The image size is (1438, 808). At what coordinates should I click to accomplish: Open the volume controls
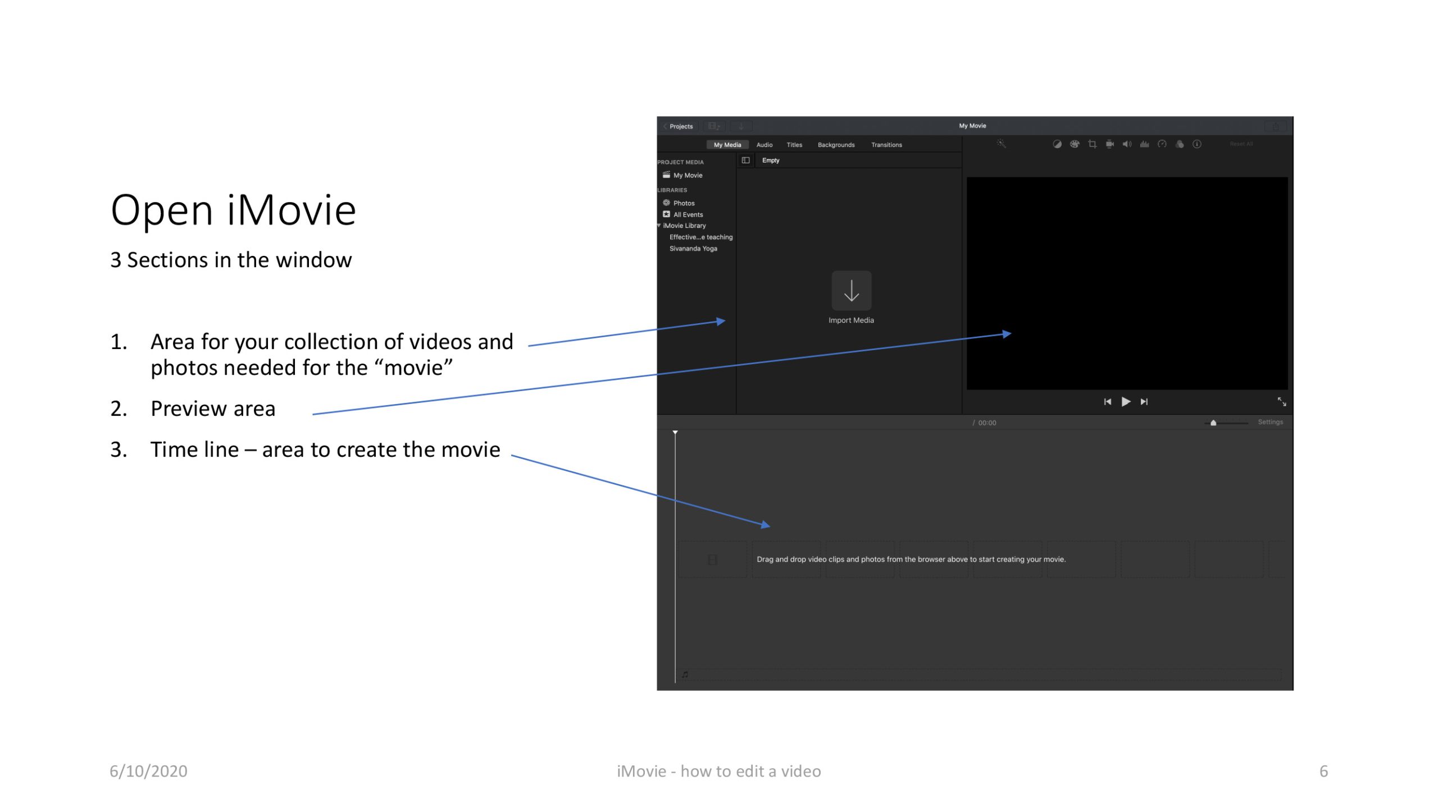(x=1127, y=144)
